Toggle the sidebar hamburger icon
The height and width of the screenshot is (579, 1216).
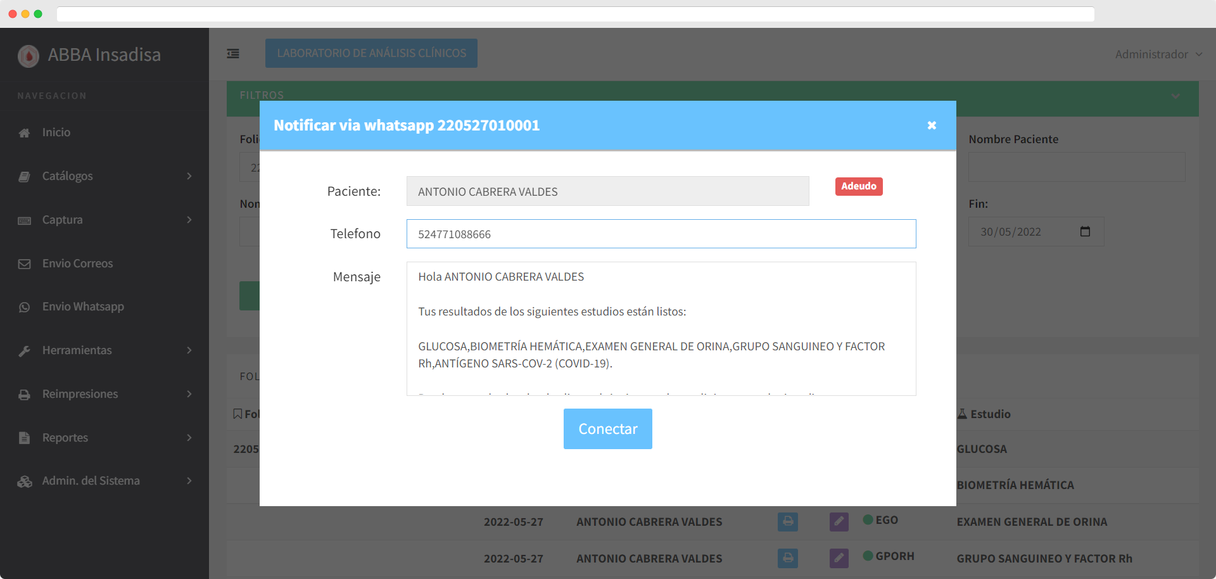233,54
